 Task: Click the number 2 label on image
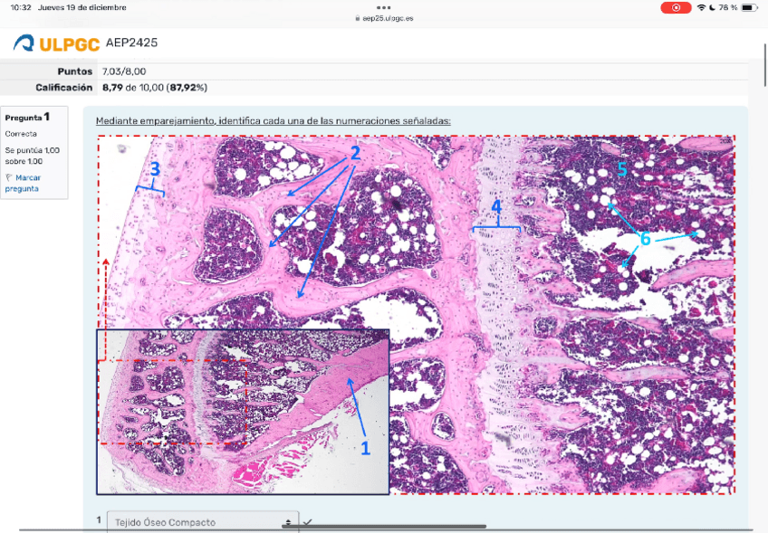pos(355,154)
